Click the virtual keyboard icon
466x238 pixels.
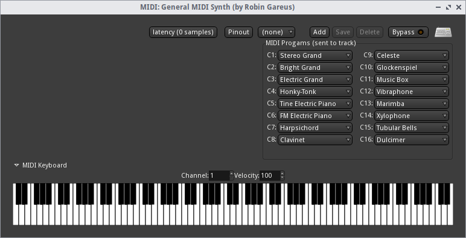point(443,32)
